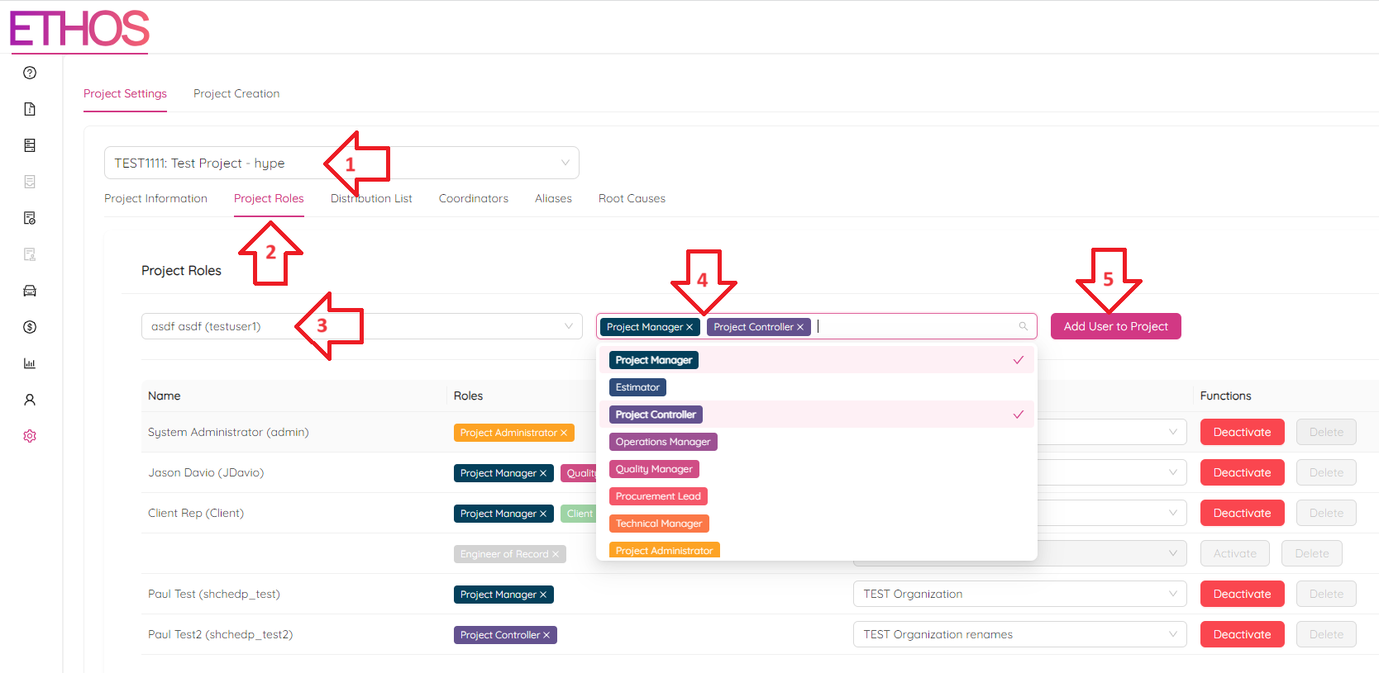1379x673 pixels.
Task: Open the TEST1111 project selector dropdown
Action: tap(341, 163)
